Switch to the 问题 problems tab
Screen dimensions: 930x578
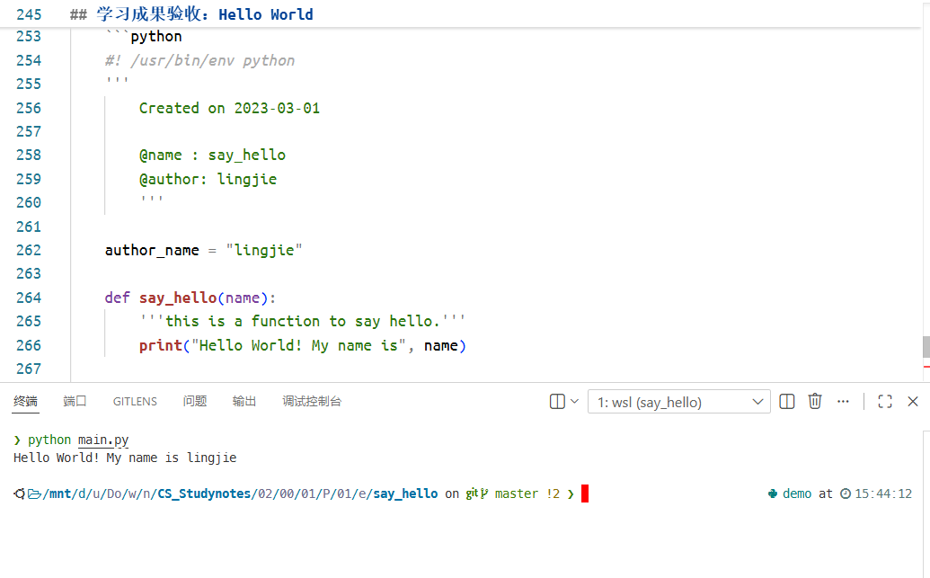pyautogui.click(x=195, y=402)
